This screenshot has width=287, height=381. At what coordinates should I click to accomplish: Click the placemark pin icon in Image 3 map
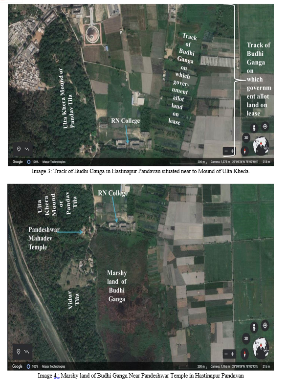point(19,149)
